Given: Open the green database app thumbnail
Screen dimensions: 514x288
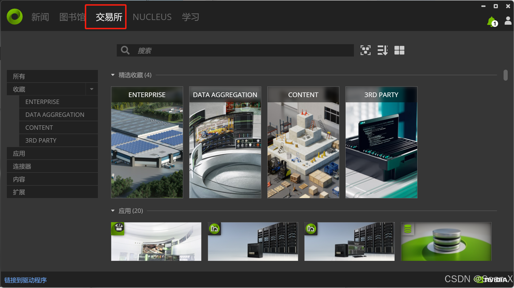Looking at the screenshot, I should point(446,241).
